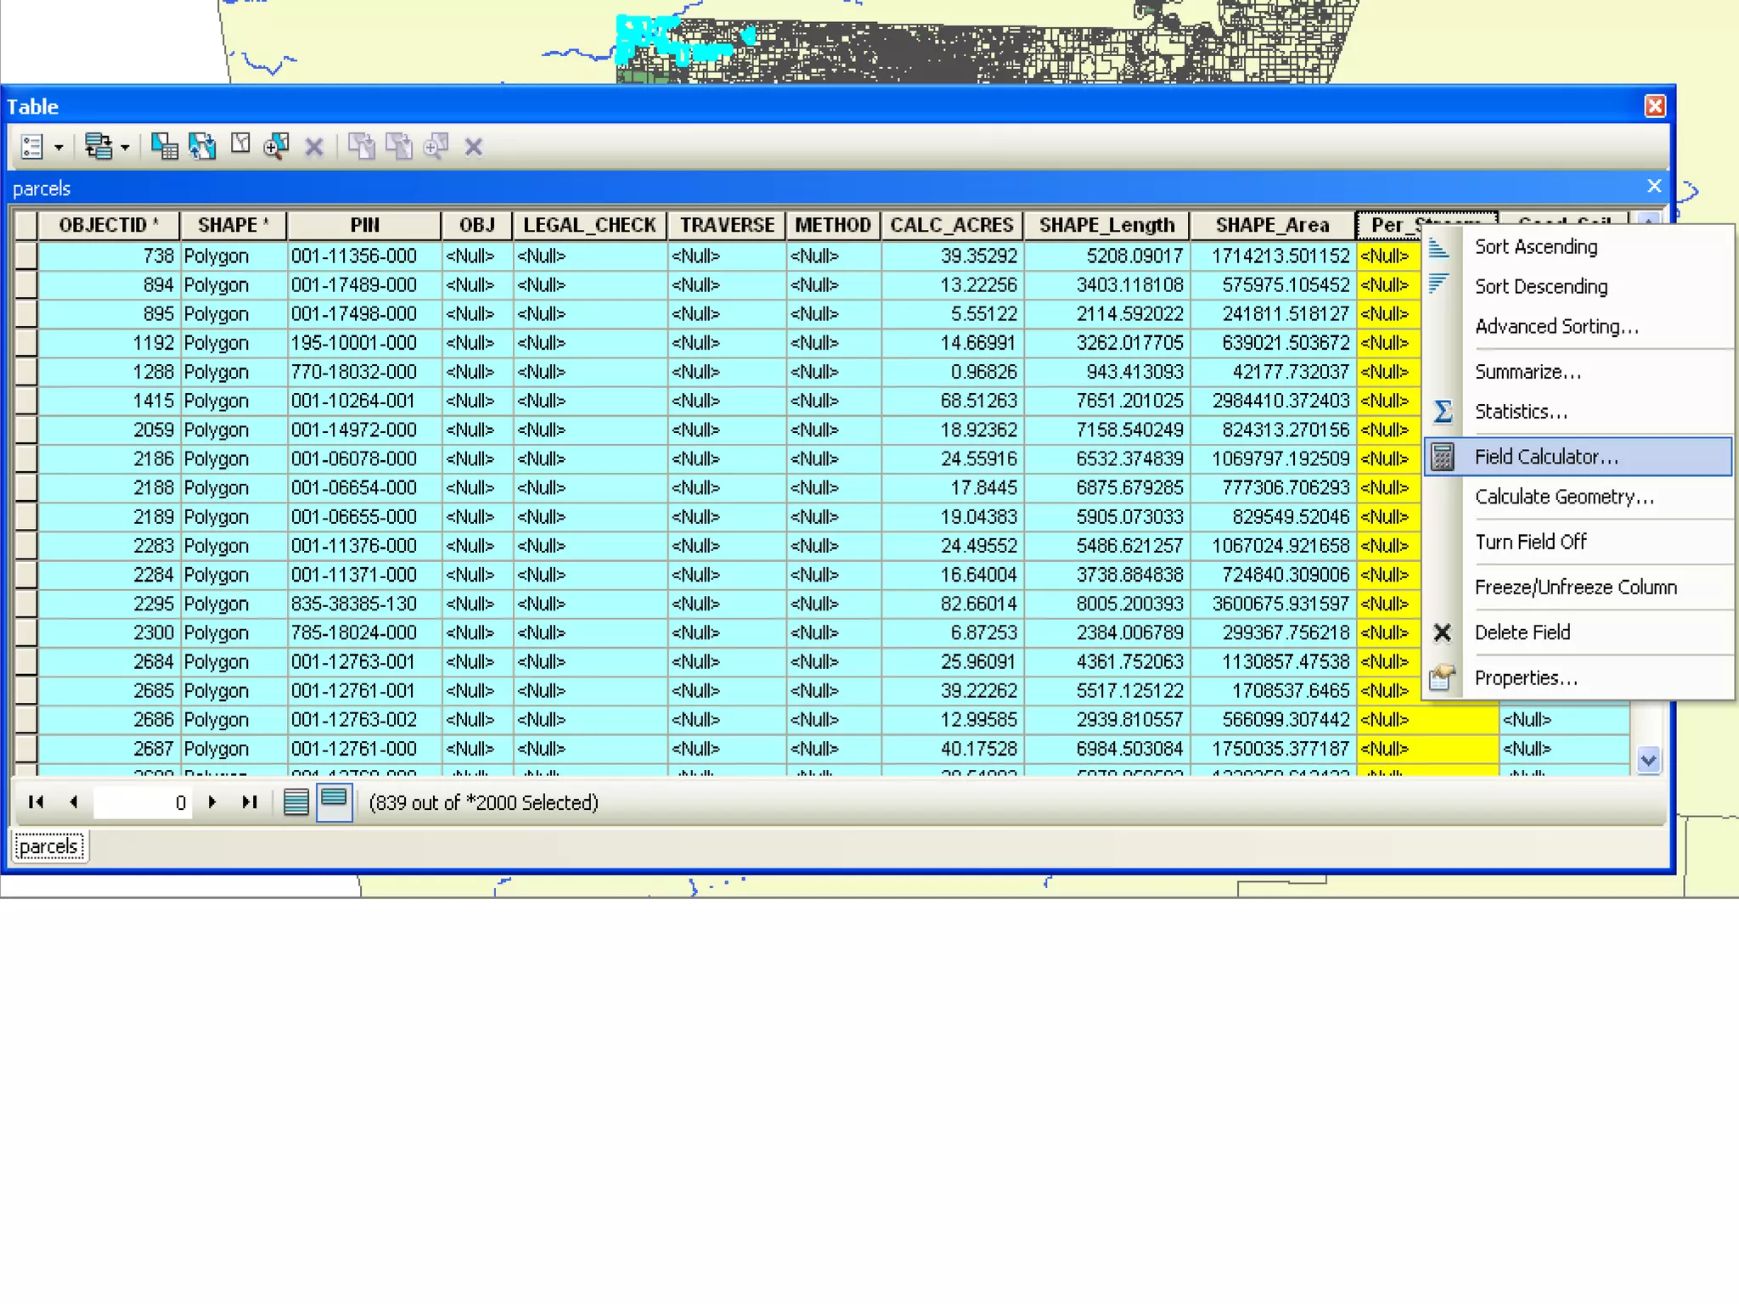Click the Table Options list icon
The image size is (1739, 1304).
click(x=32, y=147)
